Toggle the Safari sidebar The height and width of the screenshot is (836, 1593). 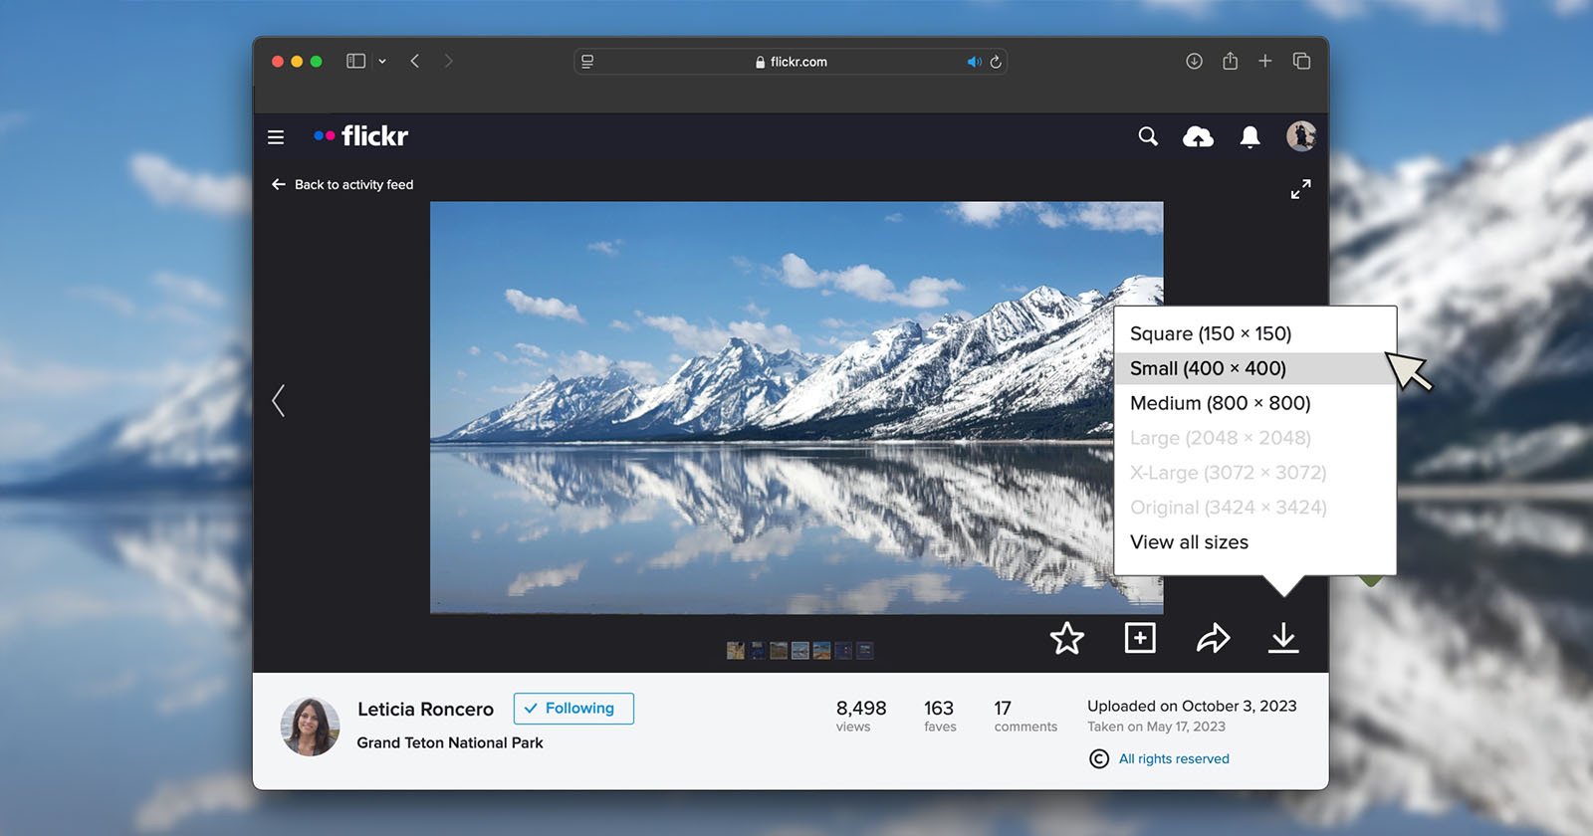[x=355, y=62]
